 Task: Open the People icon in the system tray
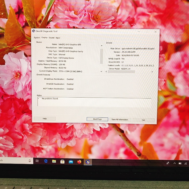(x=168, y=163)
